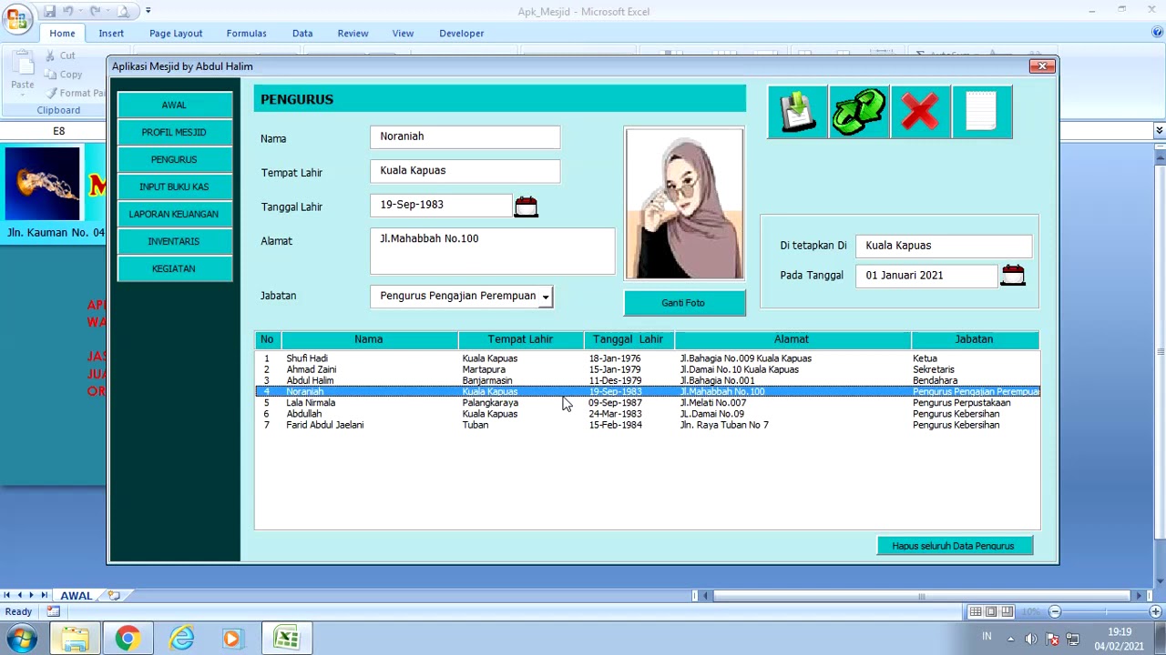
Task: Click the pengurus photo thumbnail
Action: 684,204
